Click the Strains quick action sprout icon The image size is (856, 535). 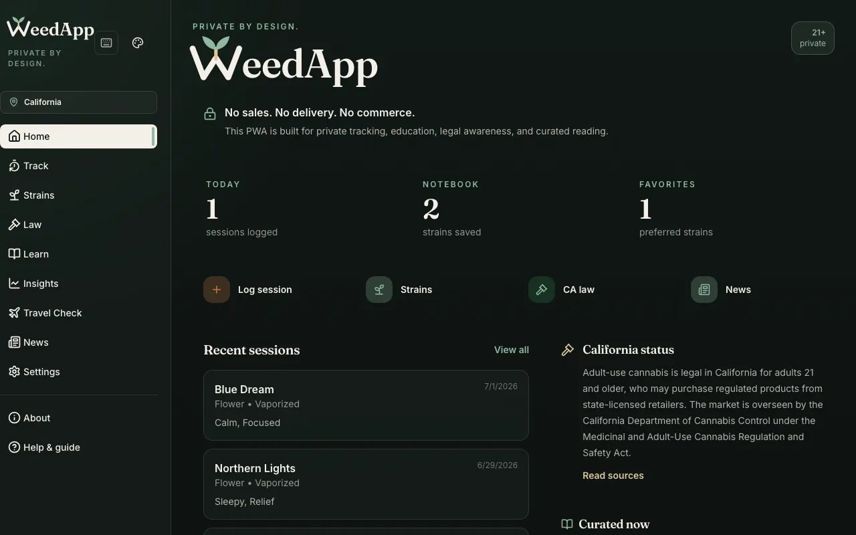[379, 290]
